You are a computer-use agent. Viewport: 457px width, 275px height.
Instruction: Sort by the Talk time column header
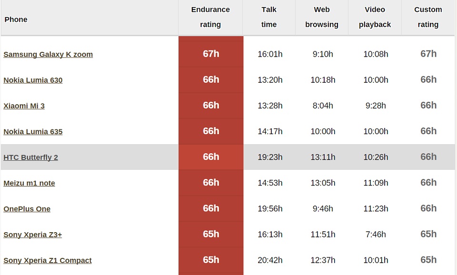coord(269,17)
